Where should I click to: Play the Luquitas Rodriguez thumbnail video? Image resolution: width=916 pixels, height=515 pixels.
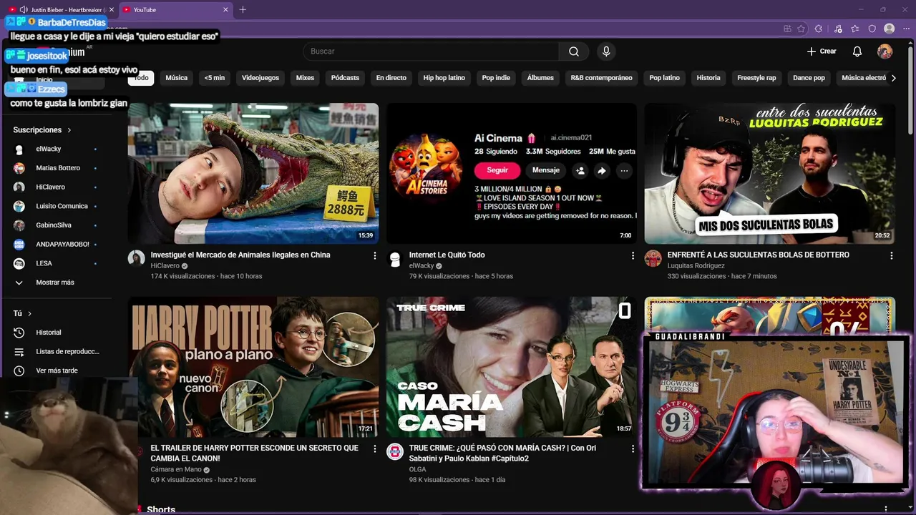point(770,173)
